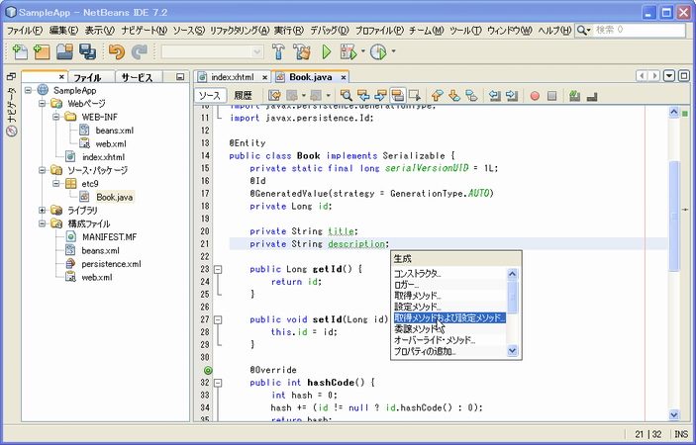The height and width of the screenshot is (445, 696).
Task: Click the Clean and Build icon
Action: point(301,51)
